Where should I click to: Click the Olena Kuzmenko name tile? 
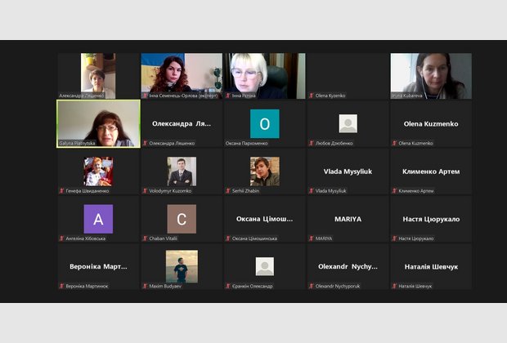click(431, 124)
